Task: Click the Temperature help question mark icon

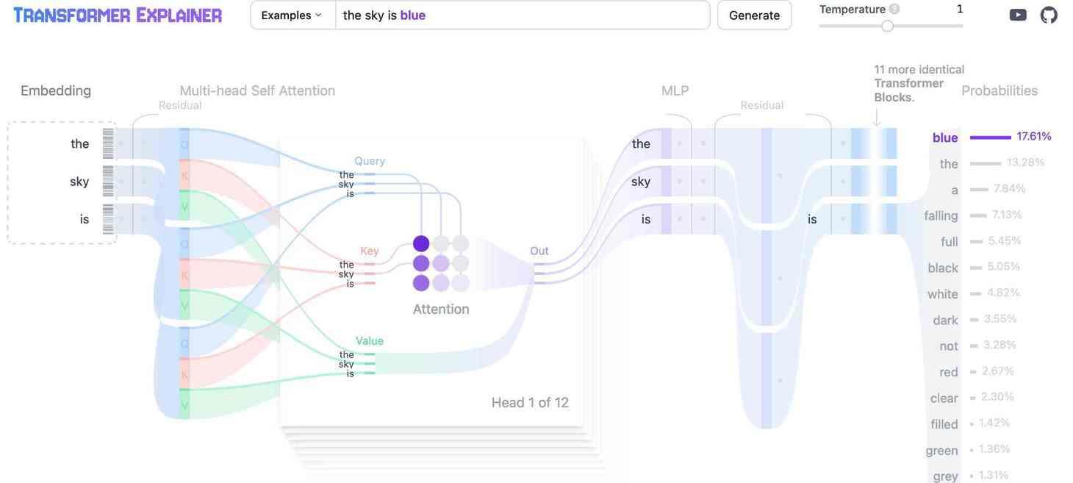Action: click(x=894, y=10)
